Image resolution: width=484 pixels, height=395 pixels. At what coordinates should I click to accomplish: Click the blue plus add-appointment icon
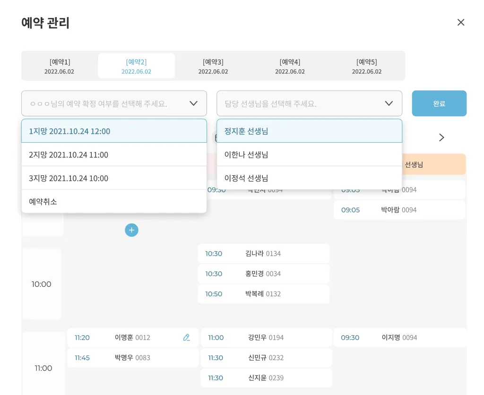[131, 230]
